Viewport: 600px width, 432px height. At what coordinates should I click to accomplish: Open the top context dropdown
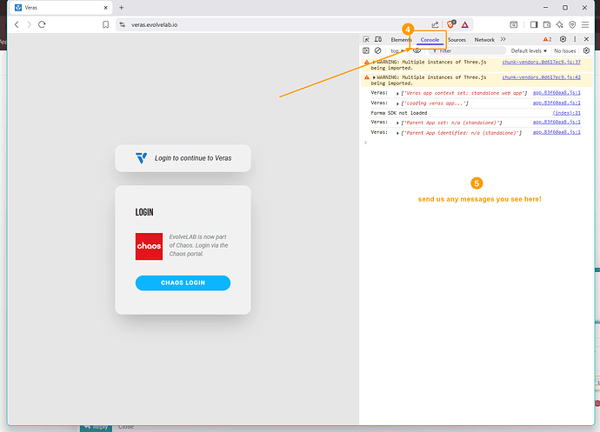tap(397, 51)
